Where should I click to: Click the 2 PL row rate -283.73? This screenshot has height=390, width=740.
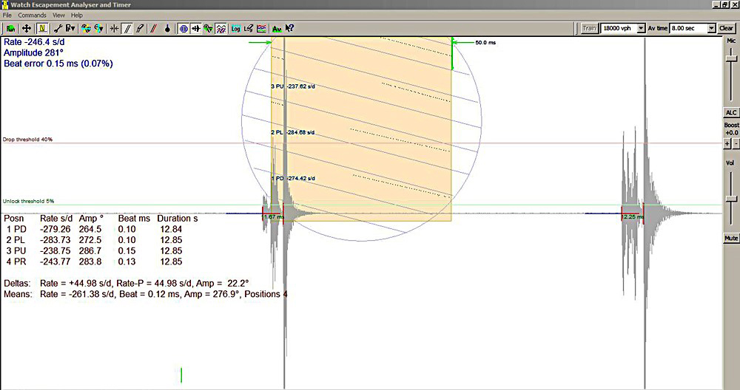(55, 240)
